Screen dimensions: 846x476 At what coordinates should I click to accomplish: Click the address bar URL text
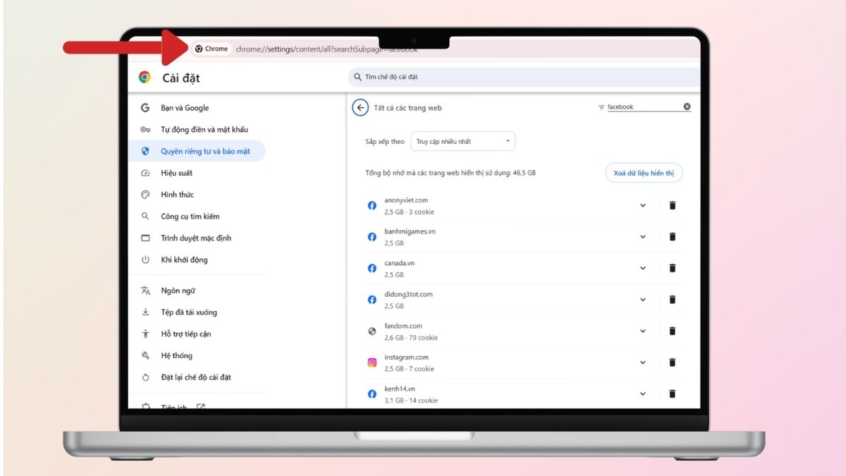point(326,49)
